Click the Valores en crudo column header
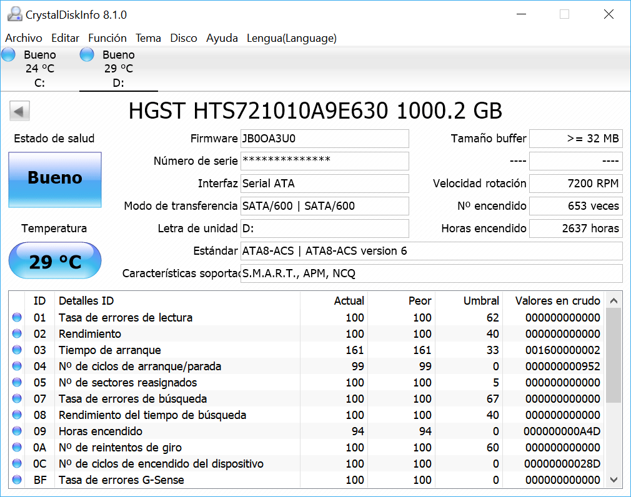Screen dimensions: 631x497 click(557, 301)
